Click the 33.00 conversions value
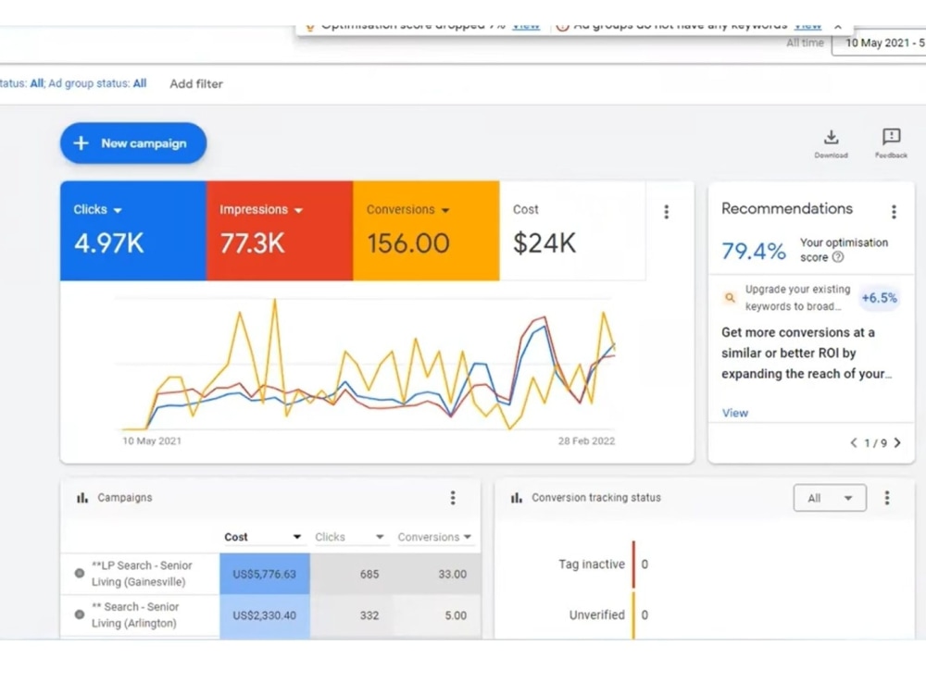Screen dimensions: 926x694 point(453,575)
